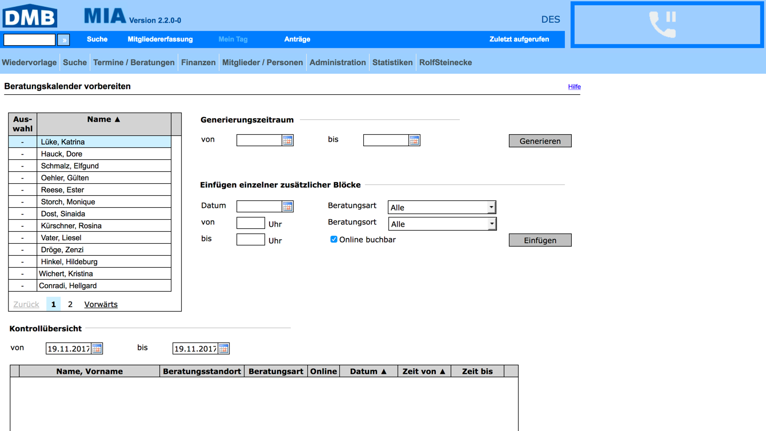Click the Zeit bis column header
Screen dimensions: 766x431
coord(478,372)
